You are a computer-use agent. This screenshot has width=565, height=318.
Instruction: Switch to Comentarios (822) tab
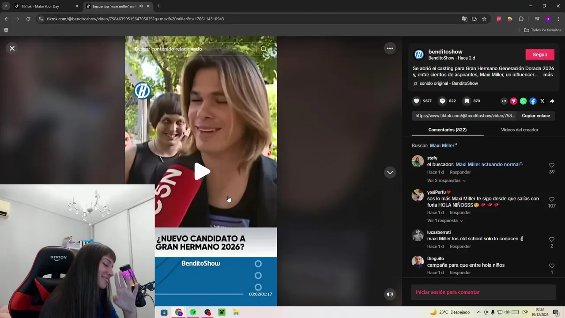point(447,130)
